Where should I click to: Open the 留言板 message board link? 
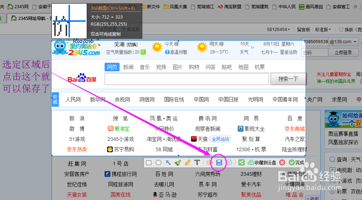tap(303, 30)
